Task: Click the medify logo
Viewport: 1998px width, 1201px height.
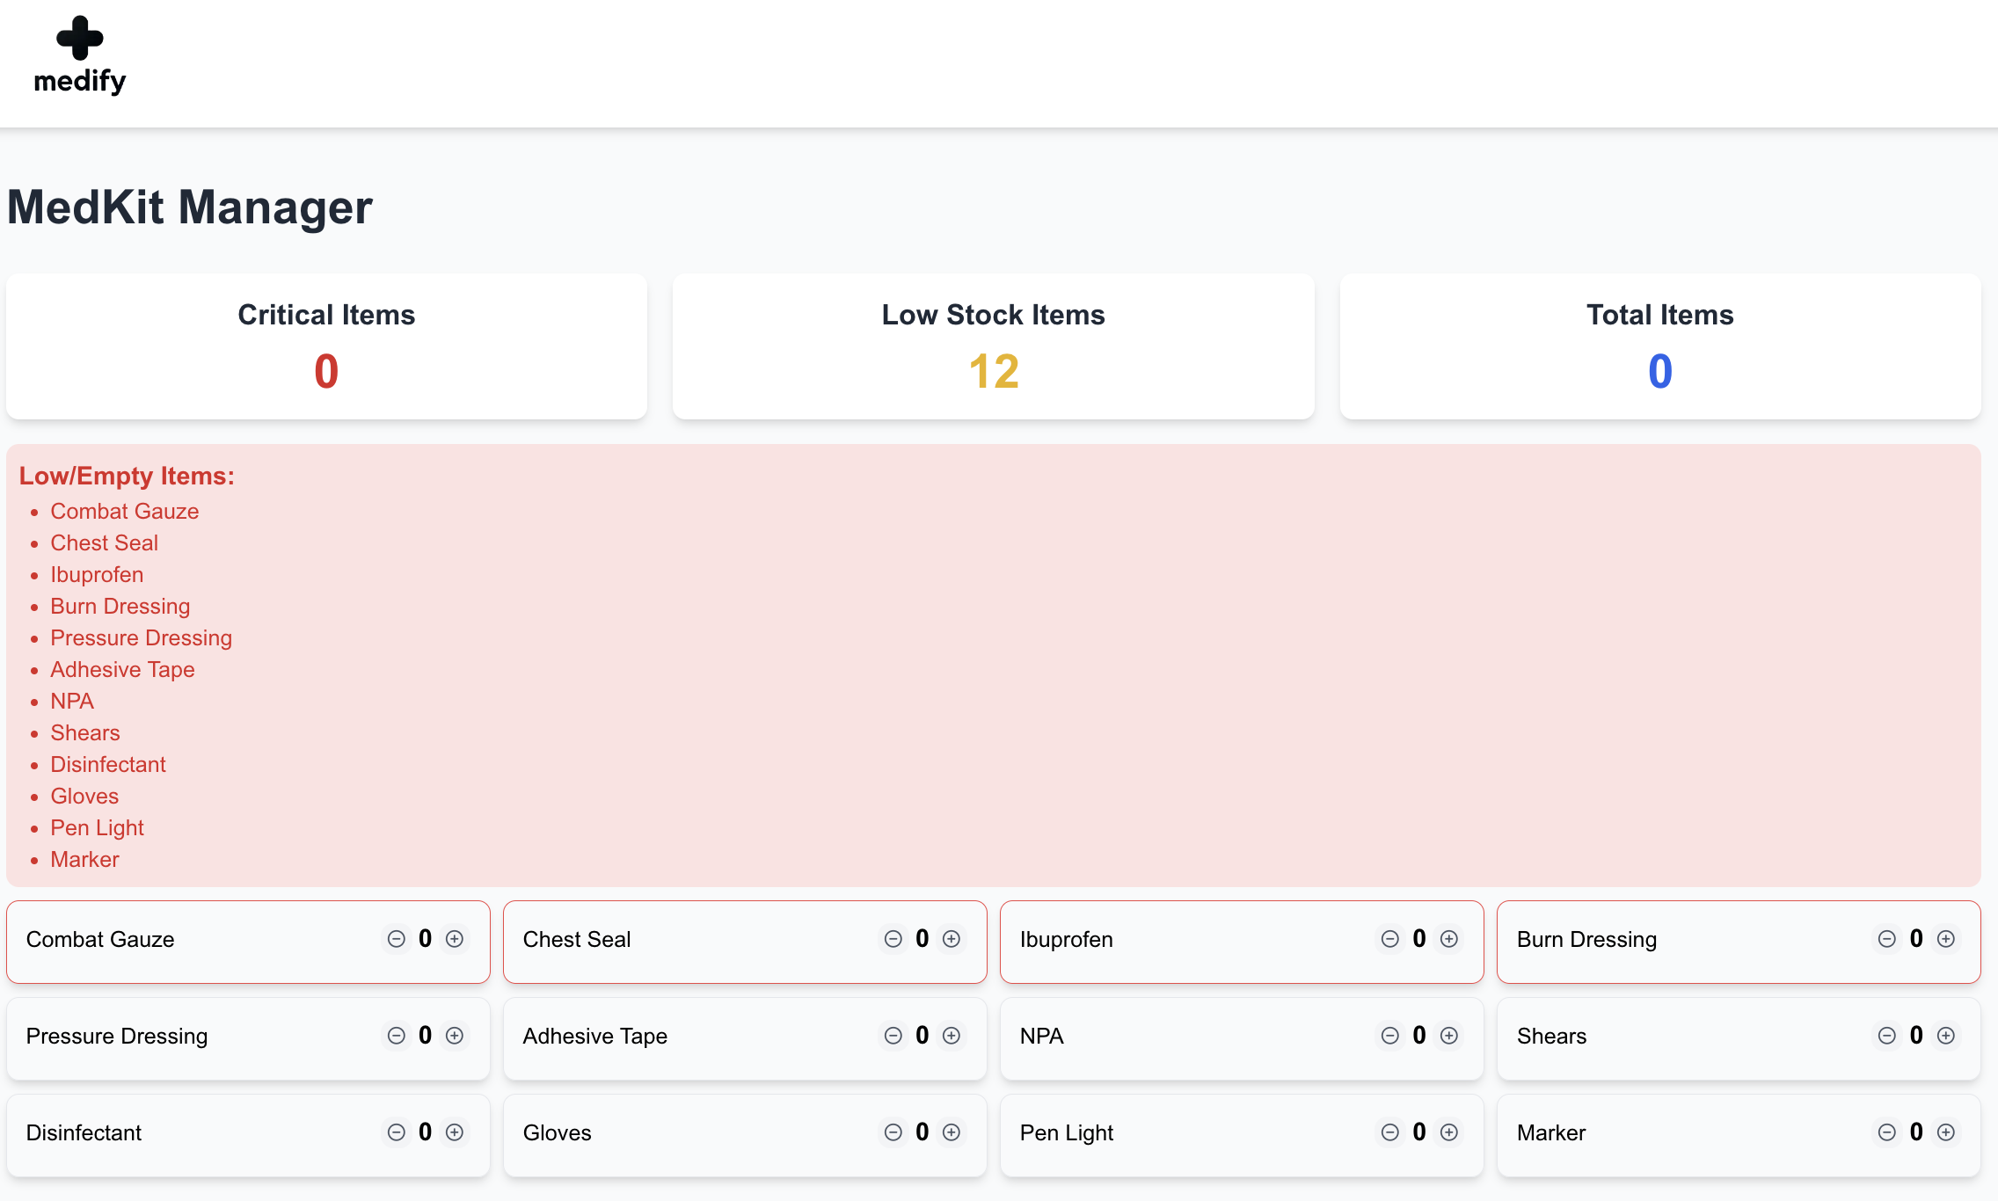Action: click(x=80, y=56)
